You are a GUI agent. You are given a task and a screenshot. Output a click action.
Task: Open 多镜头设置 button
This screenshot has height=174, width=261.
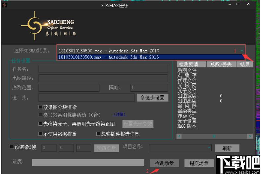[x=152, y=98]
